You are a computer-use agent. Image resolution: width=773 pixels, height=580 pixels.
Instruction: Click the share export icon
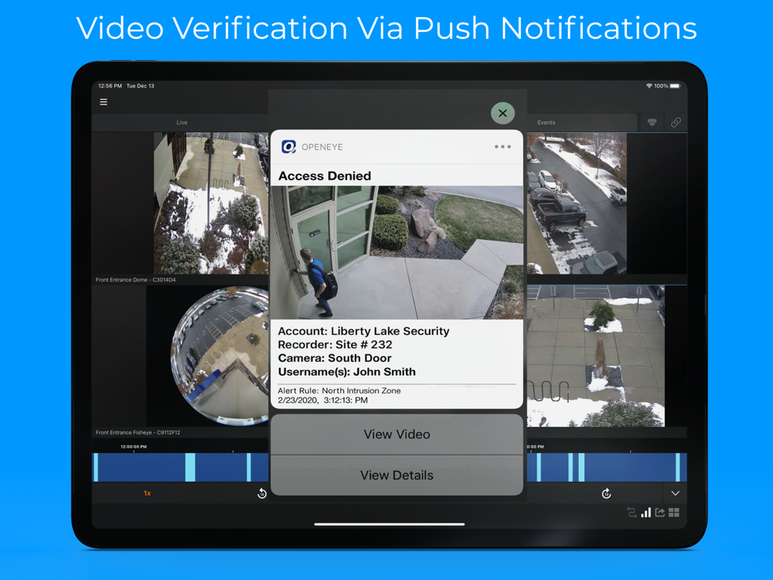659,513
